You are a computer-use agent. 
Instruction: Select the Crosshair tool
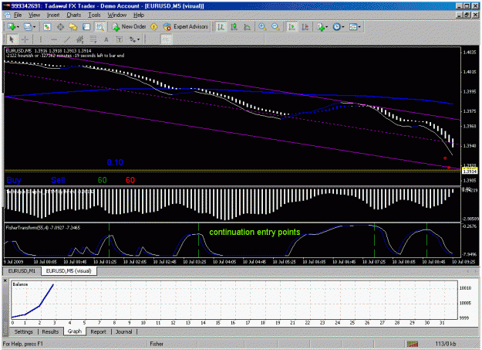pyautogui.click(x=25, y=39)
